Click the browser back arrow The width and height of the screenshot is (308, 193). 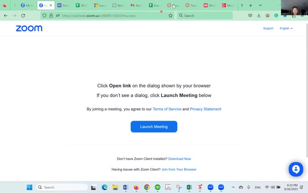point(6,15)
